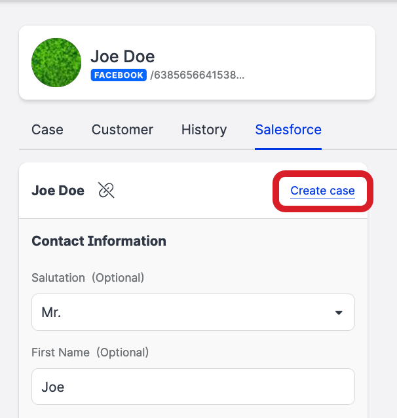The width and height of the screenshot is (397, 418).
Task: Click Joe Doe's green profile avatar
Action: click(56, 63)
